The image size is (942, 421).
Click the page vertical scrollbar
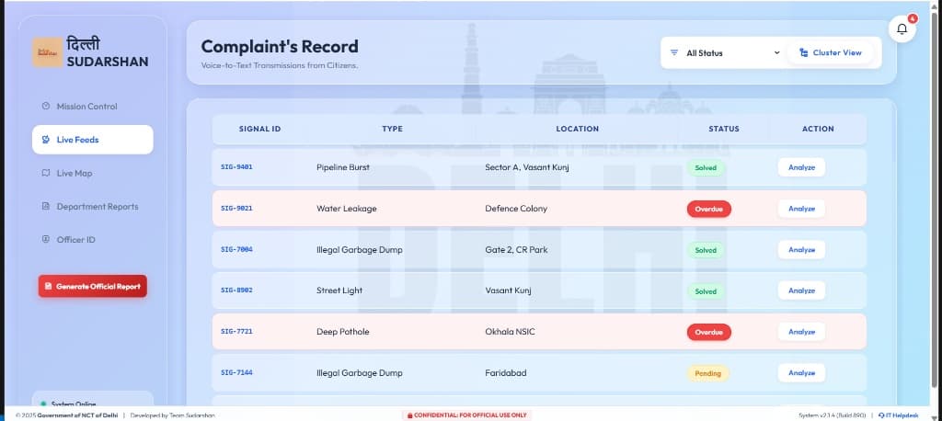[934, 199]
